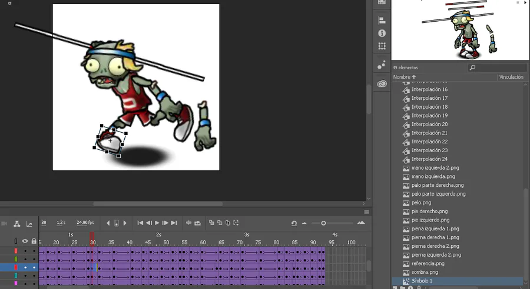Open the timeline graph editor icon
This screenshot has height=289, width=530.
[x=29, y=224]
